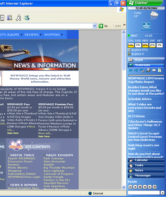Click the forward arrow in Newsroom panel

136,70
